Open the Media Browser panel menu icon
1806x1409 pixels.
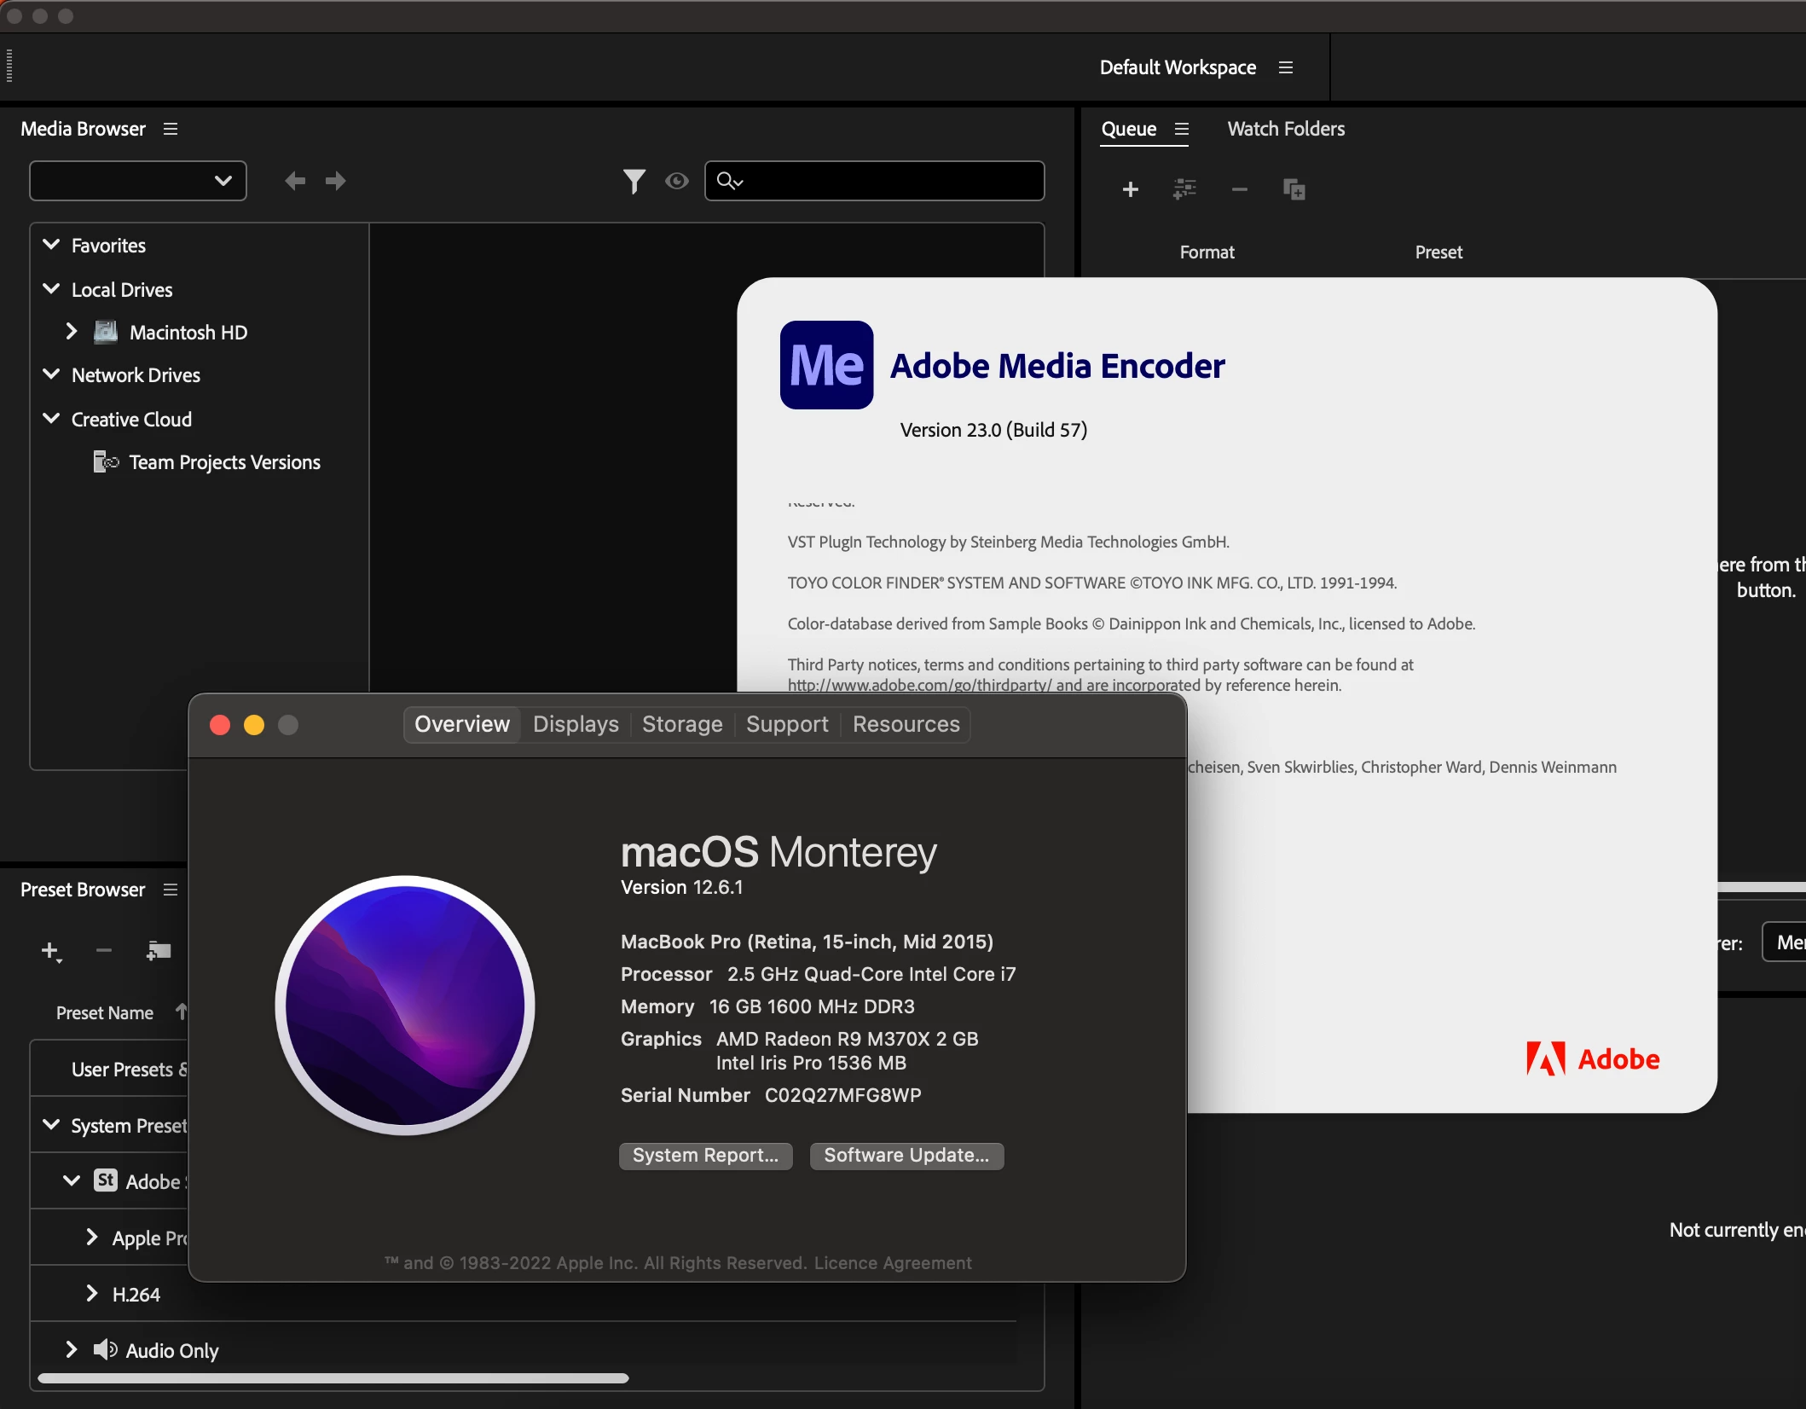click(171, 129)
